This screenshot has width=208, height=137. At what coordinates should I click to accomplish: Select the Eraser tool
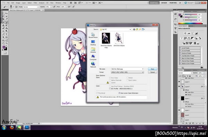pos(3,28)
